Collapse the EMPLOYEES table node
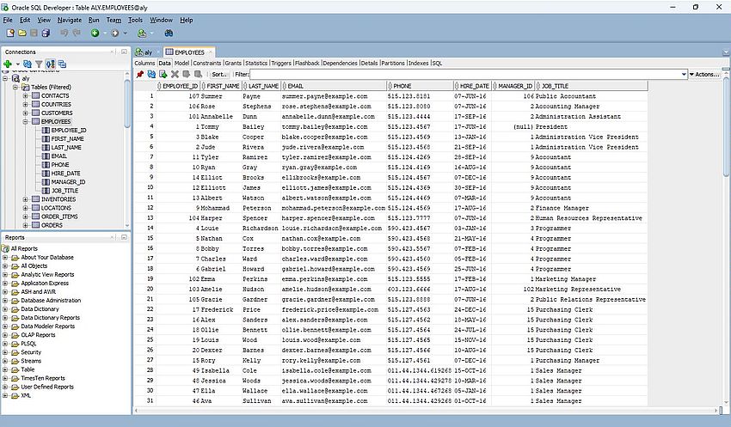This screenshot has width=731, height=427. tap(26, 121)
